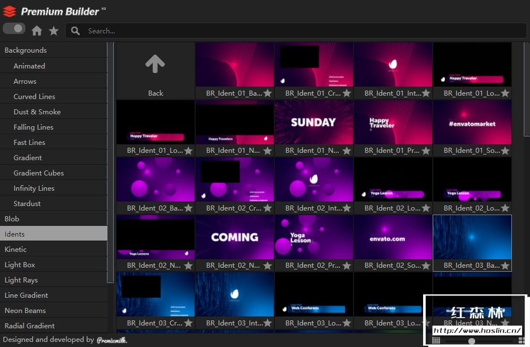Image resolution: width=530 pixels, height=347 pixels.
Task: Click the thumbnail size slider handle
Action: 472,341
